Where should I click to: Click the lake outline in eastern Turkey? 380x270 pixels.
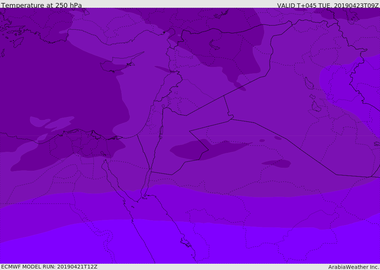tap(214, 45)
